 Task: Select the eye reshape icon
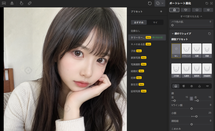pyautogui.click(x=191, y=86)
